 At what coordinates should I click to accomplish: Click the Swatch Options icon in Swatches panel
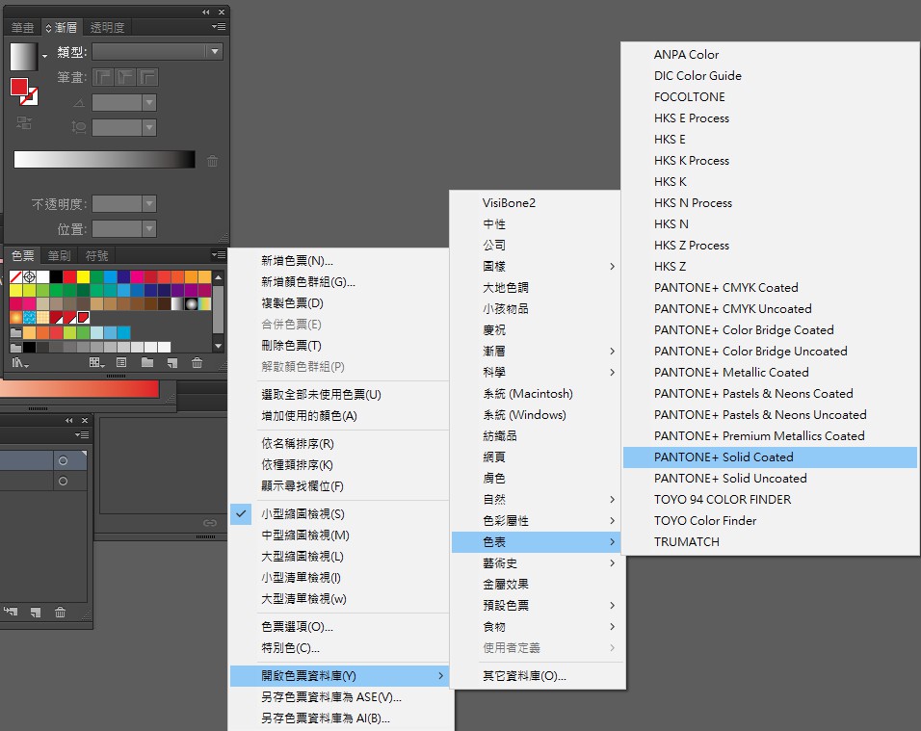coord(121,363)
